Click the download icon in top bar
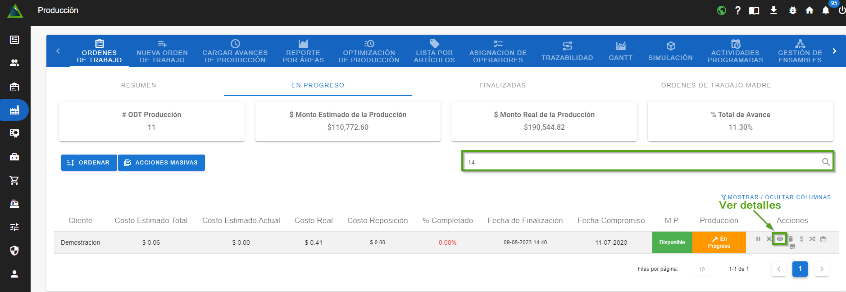 pos(773,10)
